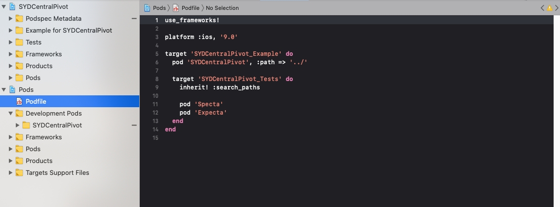Click the dash status marker beside Podspec Metadata
This screenshot has width=560, height=207.
134,19
